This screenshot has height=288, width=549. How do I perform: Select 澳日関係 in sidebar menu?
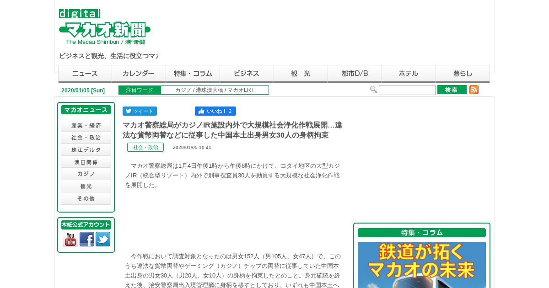pyautogui.click(x=86, y=162)
